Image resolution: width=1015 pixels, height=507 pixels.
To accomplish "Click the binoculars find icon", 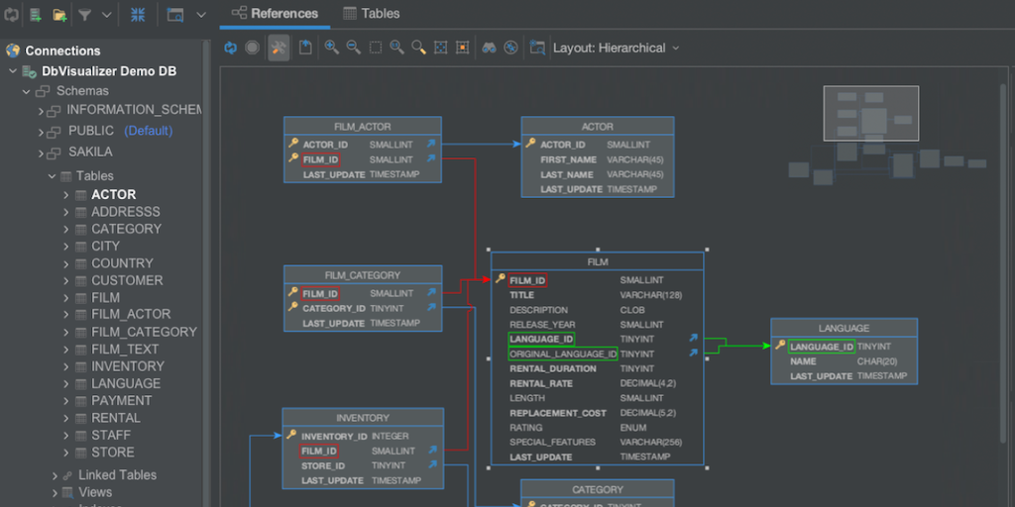I will [489, 48].
